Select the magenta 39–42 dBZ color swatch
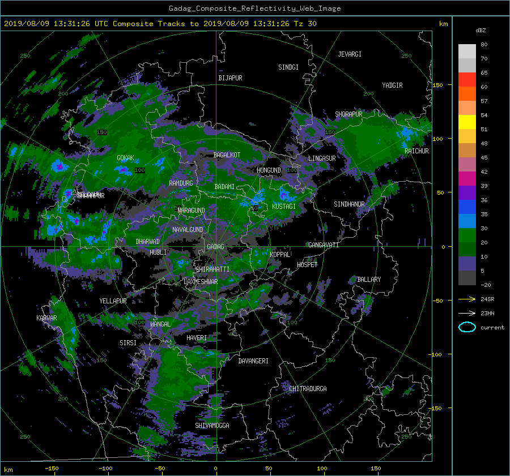Viewport: 510px width, 476px height. point(467,179)
